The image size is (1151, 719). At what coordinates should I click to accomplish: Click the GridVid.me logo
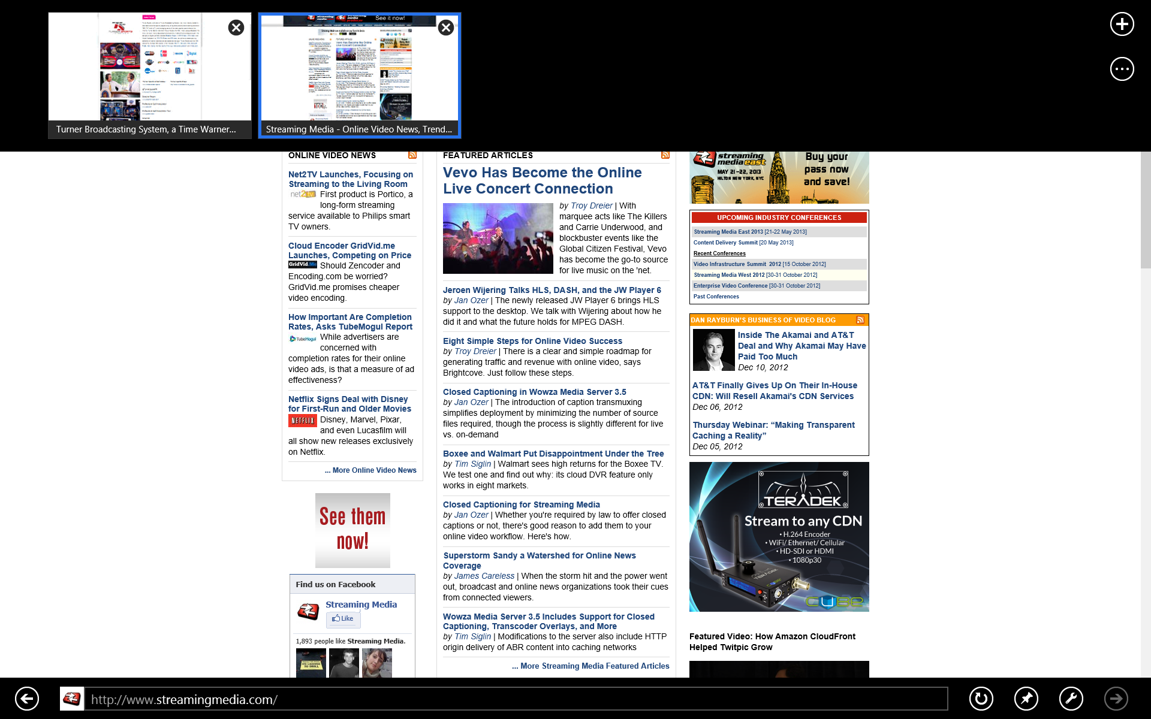(x=303, y=264)
